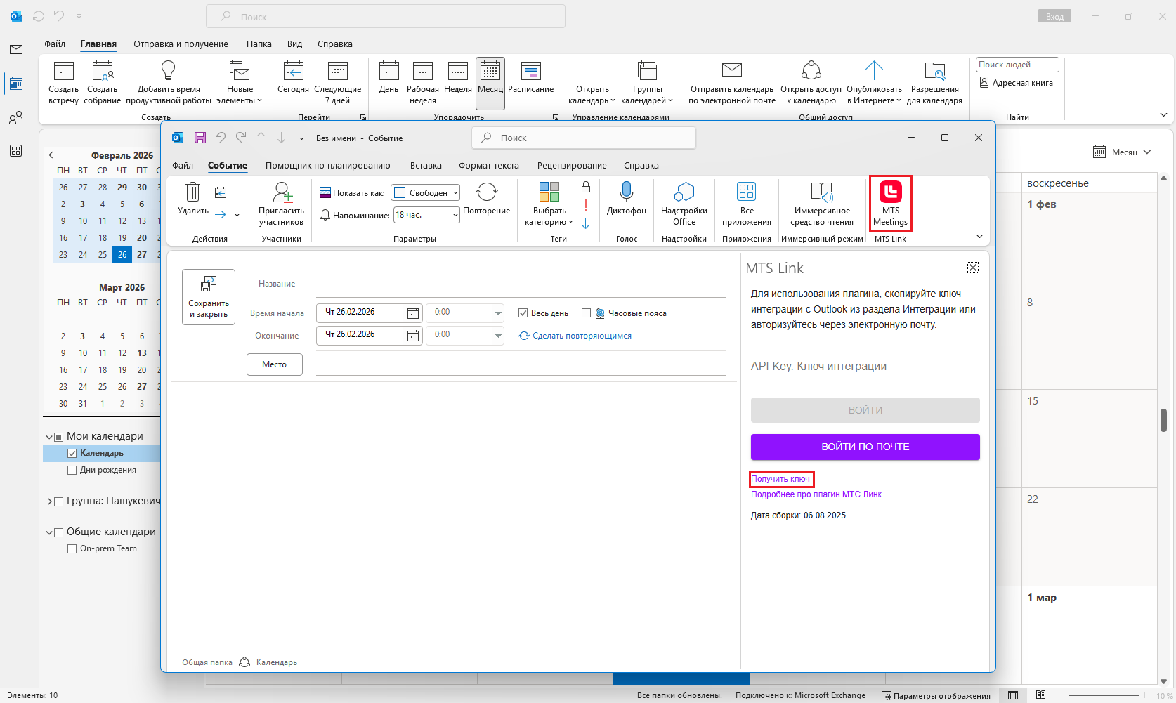Uncheck the 'Весь день' checkbox
Viewport: 1176px width, 703px height.
click(x=523, y=313)
